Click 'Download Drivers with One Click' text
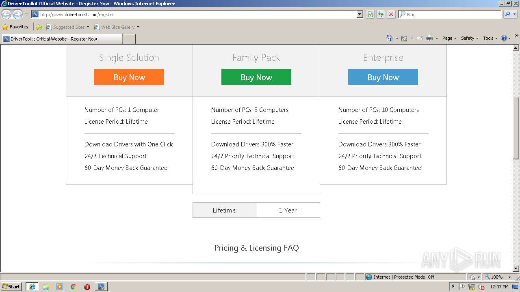 click(x=129, y=144)
